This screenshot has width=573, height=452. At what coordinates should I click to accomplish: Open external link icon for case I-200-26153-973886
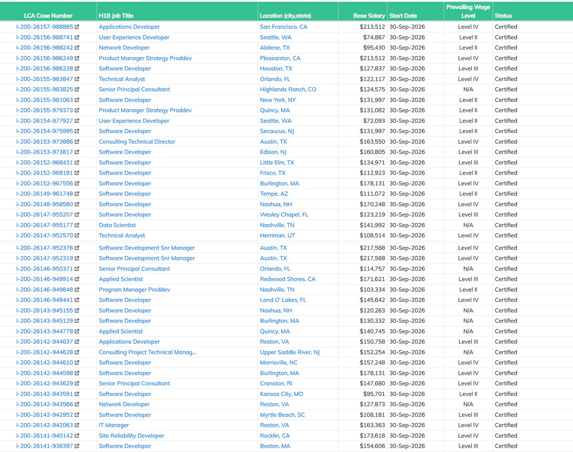(x=77, y=142)
